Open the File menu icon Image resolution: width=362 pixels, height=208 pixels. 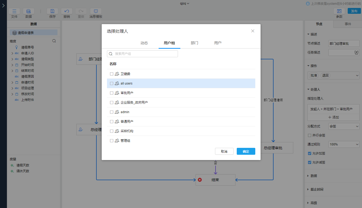click(x=14, y=11)
